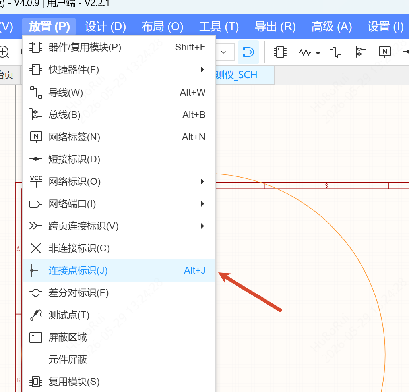Click the place component toolbar icon
Image resolution: width=409 pixels, height=392 pixels.
tap(280, 52)
